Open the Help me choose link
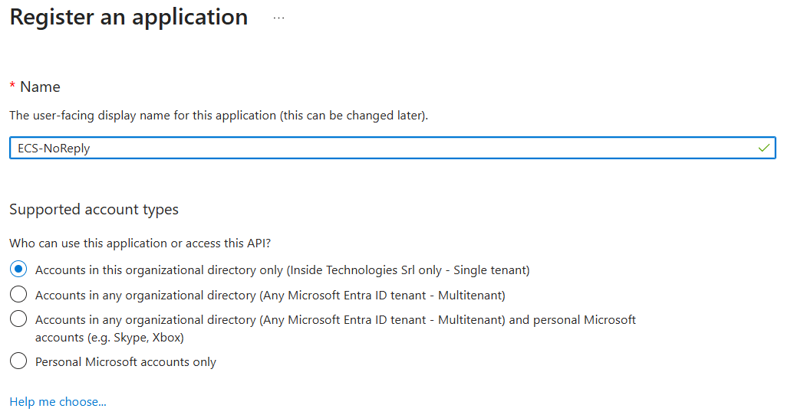This screenshot has width=794, height=415. 58,401
